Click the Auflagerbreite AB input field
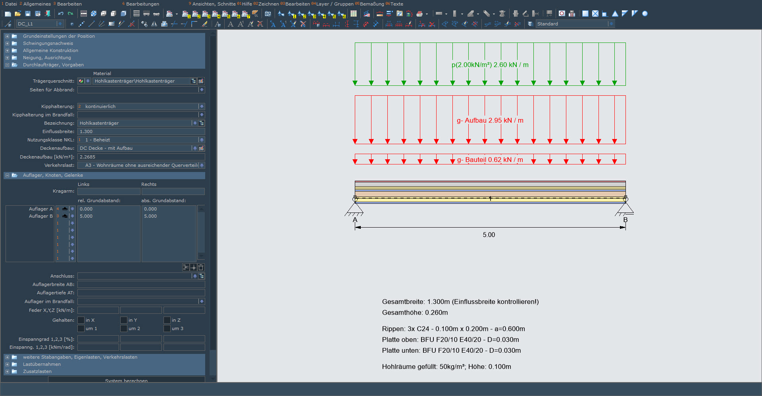Image resolution: width=762 pixels, height=396 pixels. pos(141,284)
